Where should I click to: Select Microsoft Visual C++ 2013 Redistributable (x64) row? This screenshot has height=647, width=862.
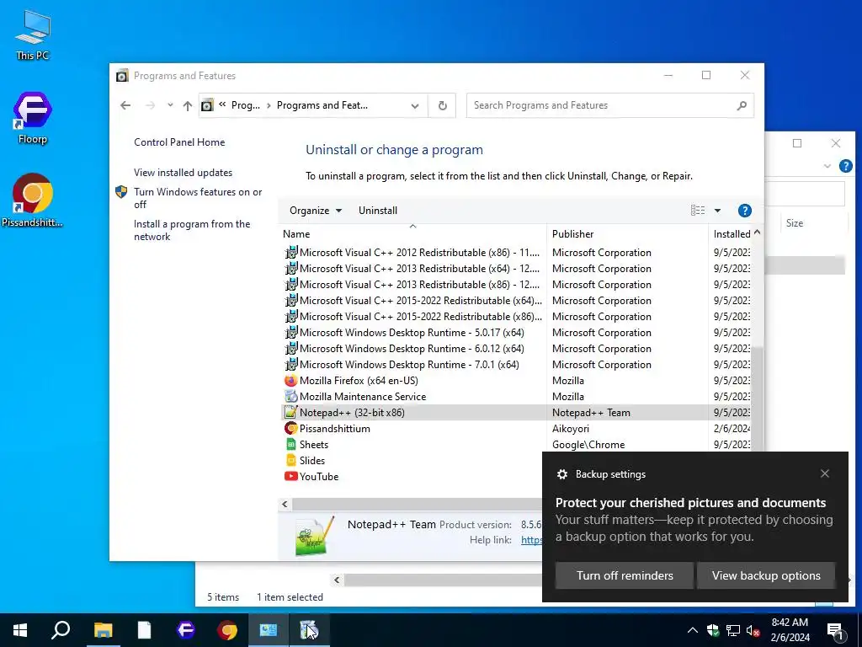517,269
